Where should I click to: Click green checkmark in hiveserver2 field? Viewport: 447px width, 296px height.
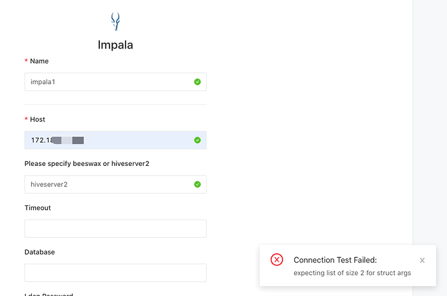click(198, 185)
